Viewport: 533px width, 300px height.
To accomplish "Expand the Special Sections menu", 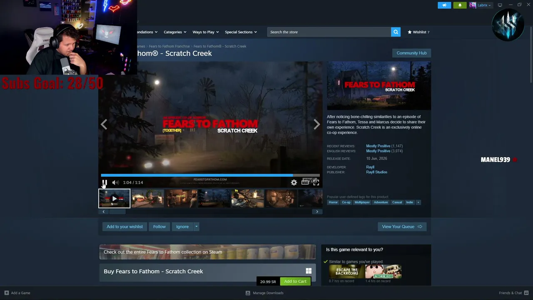I will coord(241,32).
